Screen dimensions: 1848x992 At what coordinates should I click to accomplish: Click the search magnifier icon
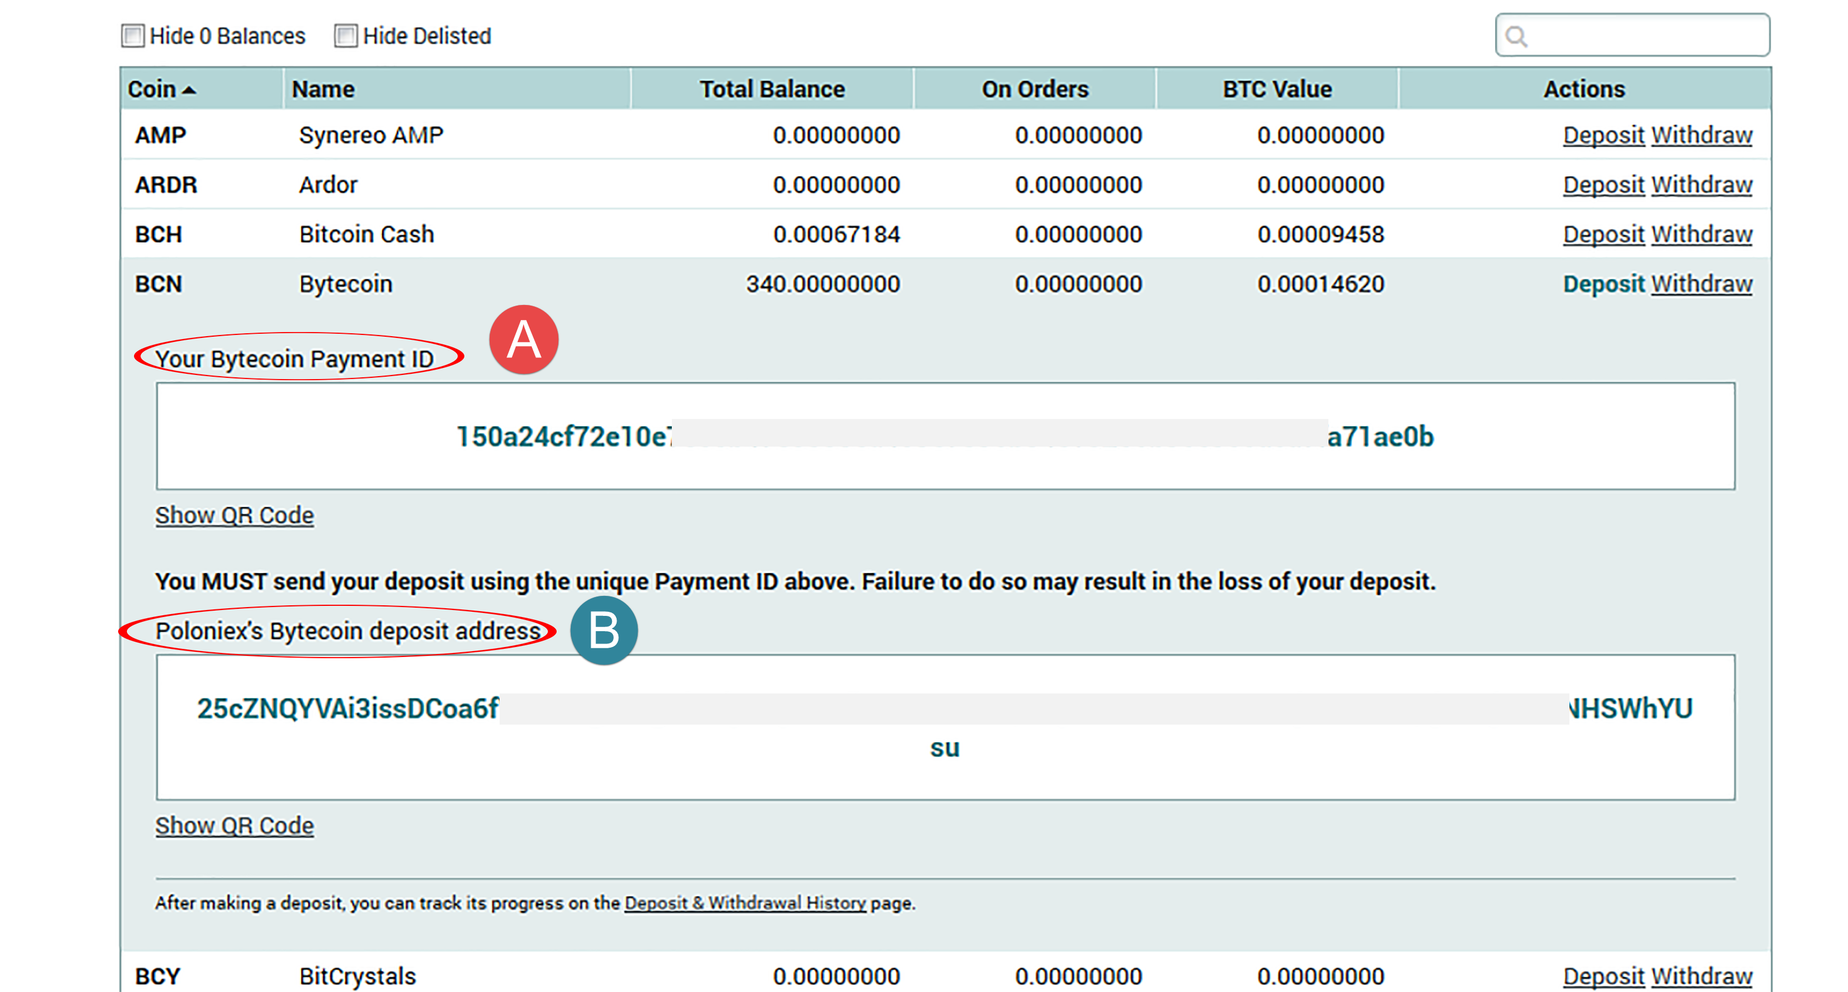tap(1516, 36)
